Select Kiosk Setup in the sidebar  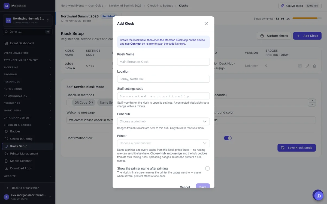(28, 146)
